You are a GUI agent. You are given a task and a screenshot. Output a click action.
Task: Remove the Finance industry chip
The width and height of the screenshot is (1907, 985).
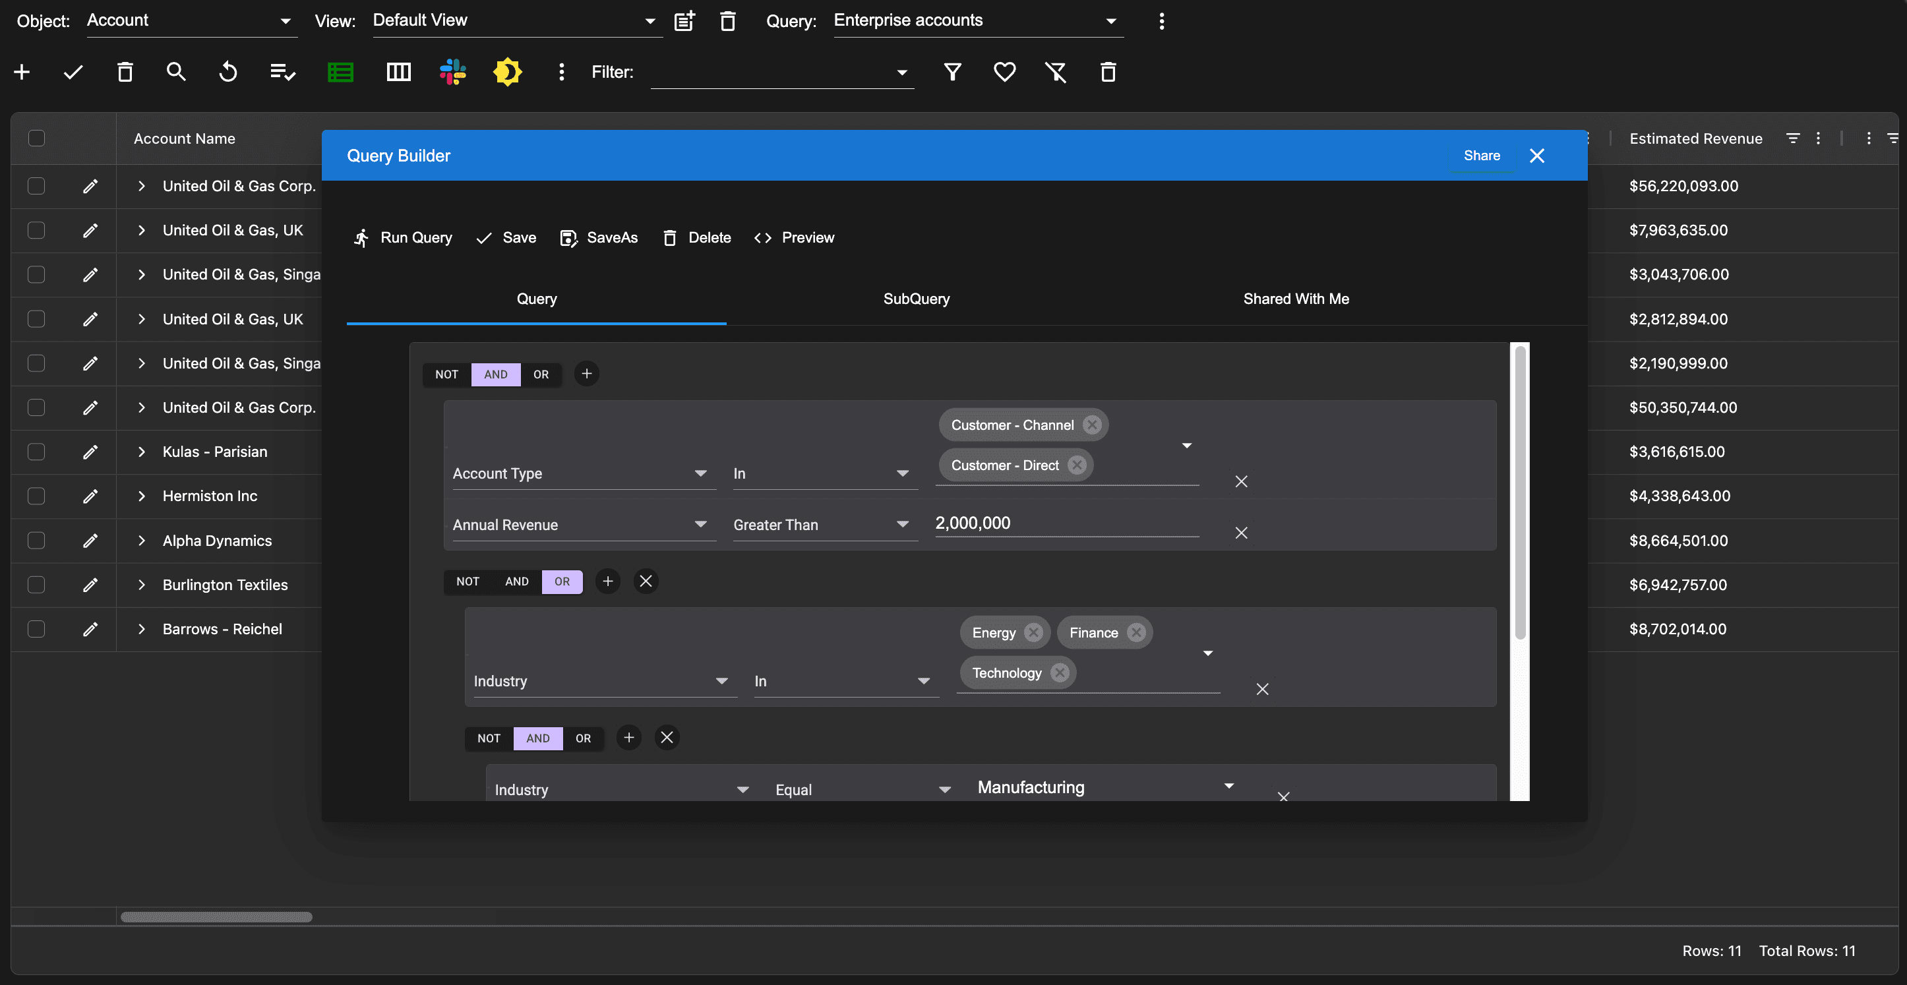tap(1135, 633)
